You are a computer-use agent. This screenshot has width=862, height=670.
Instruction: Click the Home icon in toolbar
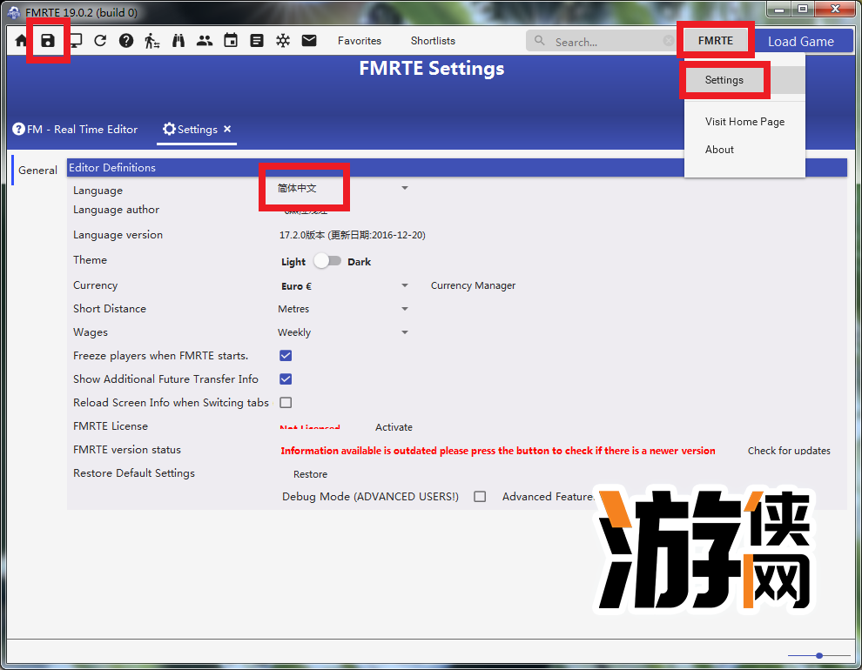pyautogui.click(x=21, y=41)
